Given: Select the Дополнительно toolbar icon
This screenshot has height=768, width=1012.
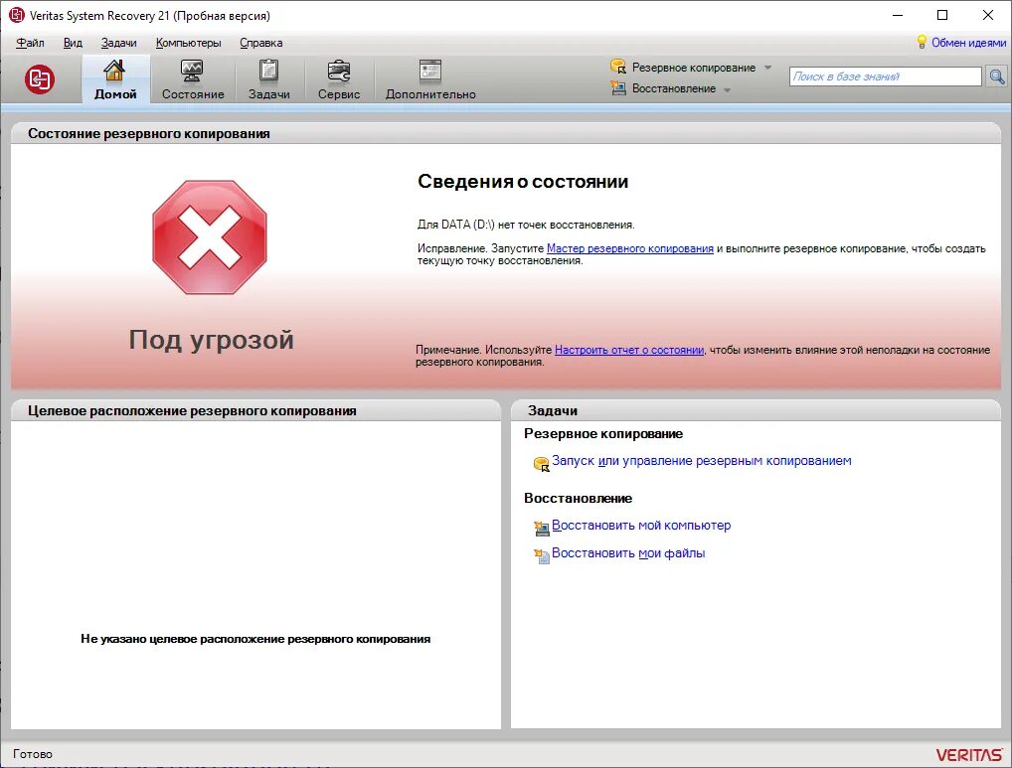Looking at the screenshot, I should [x=428, y=72].
